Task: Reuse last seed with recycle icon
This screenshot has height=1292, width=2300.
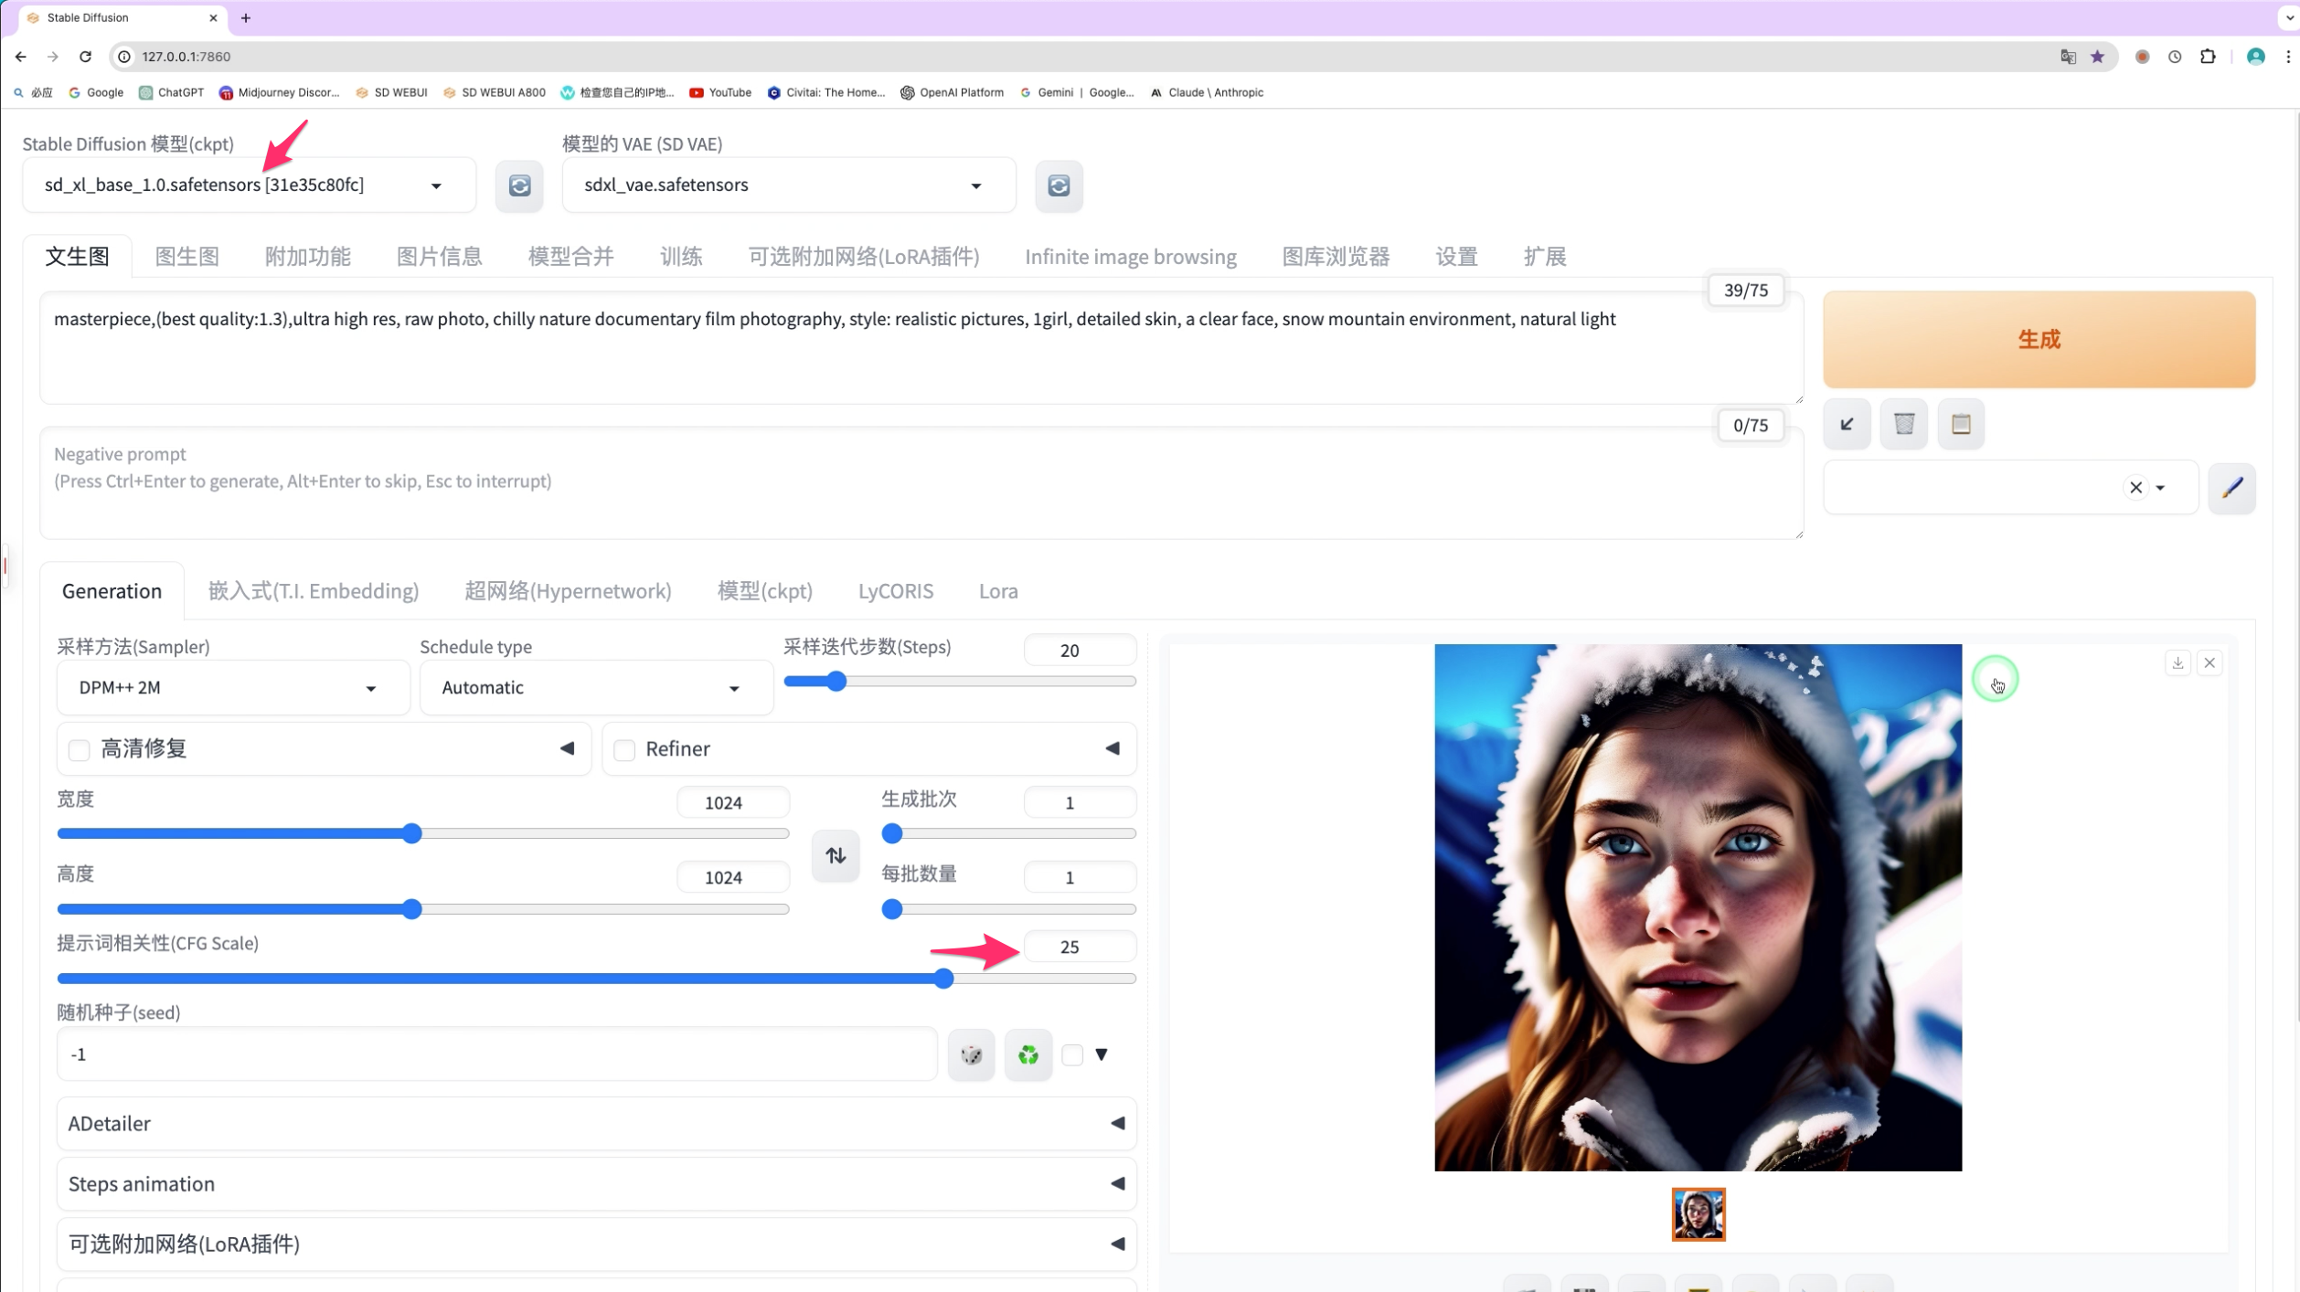Action: (1028, 1055)
